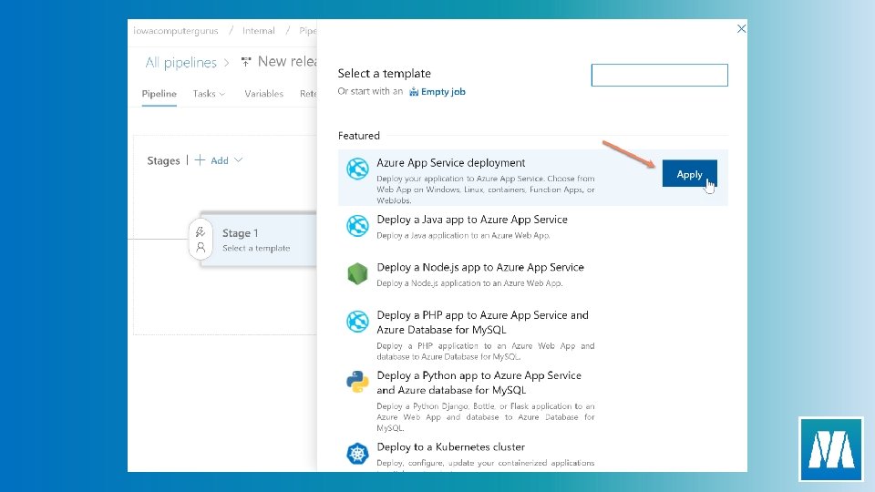Open the Tasks tab dropdown

pos(209,94)
